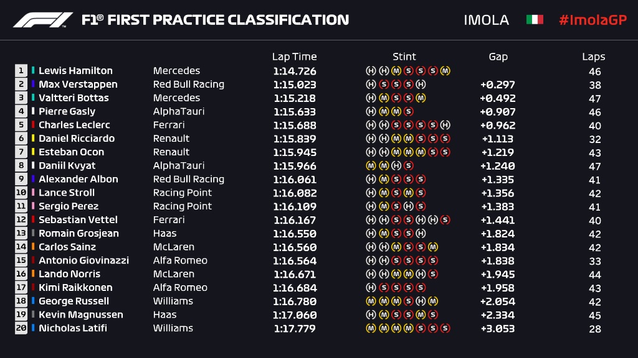Viewport: 638px width, 358px height.
Task: Click Latifi's gap value +3.053
Action: tap(497, 328)
